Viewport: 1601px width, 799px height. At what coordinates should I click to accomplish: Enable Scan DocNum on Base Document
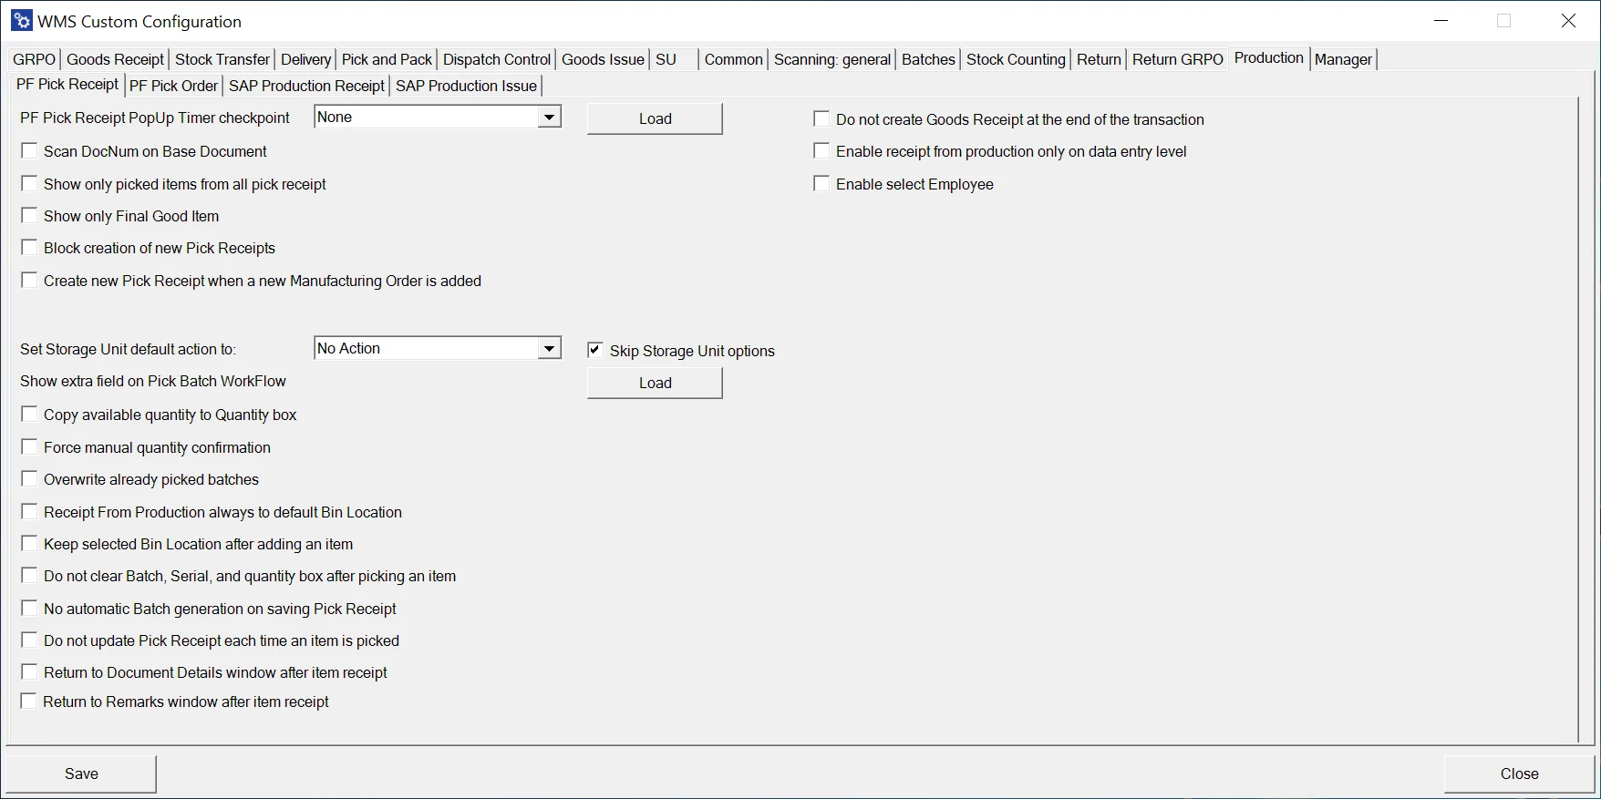point(29,151)
